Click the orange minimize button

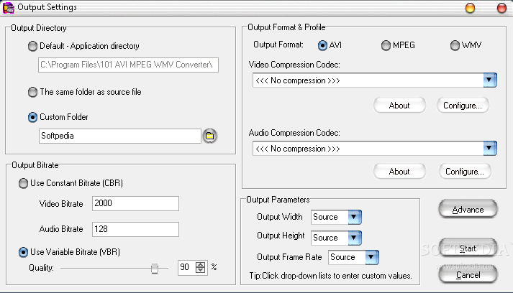pos(470,7)
